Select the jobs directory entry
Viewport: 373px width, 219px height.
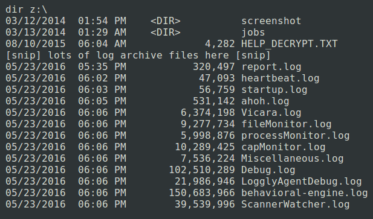[x=253, y=33]
